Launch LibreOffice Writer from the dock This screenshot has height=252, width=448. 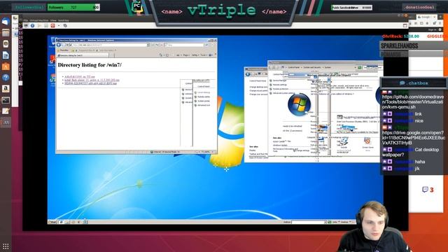6,55
